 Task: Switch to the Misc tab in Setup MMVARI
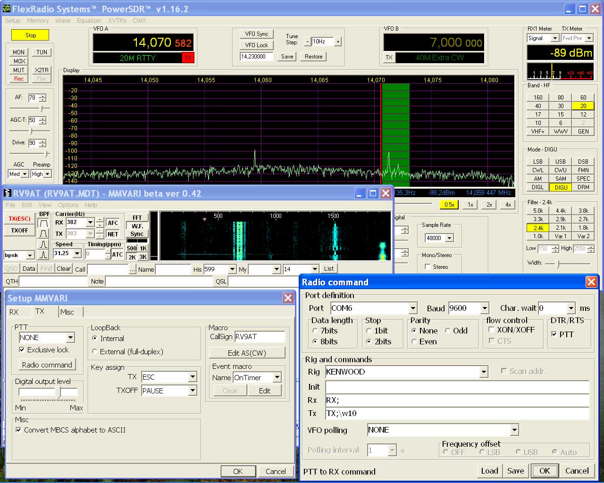tap(67, 312)
